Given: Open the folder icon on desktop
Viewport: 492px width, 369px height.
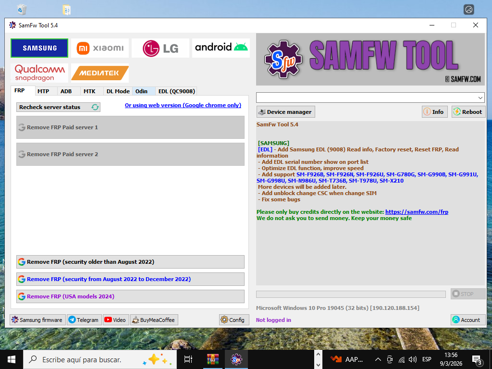Looking at the screenshot, I should pyautogui.click(x=66, y=10).
